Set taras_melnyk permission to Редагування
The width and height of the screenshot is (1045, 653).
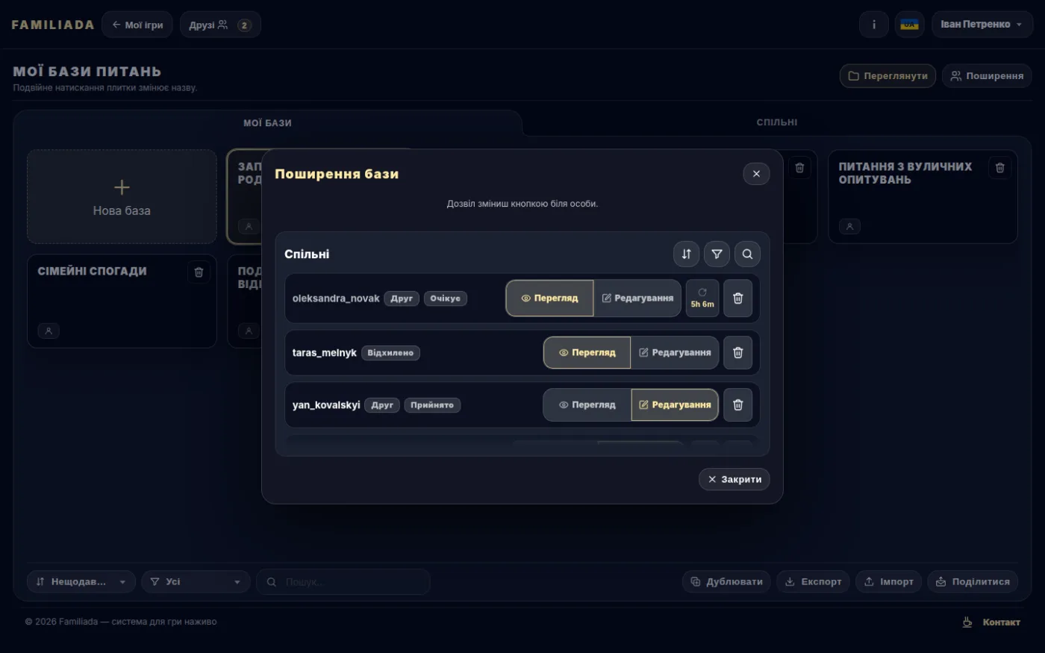tap(675, 352)
